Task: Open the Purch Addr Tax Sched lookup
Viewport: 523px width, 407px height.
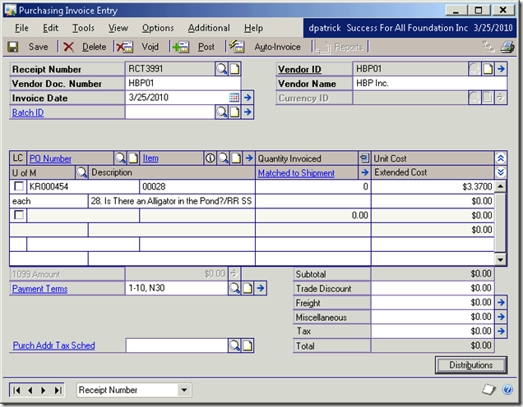Action: (234, 345)
